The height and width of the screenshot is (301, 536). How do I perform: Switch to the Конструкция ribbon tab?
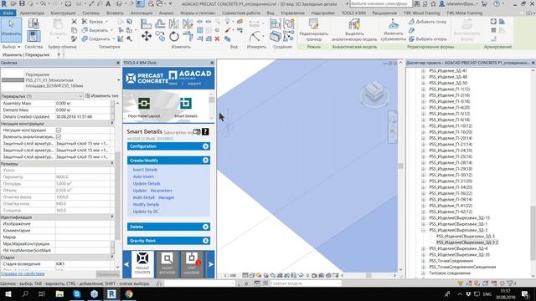63,13
